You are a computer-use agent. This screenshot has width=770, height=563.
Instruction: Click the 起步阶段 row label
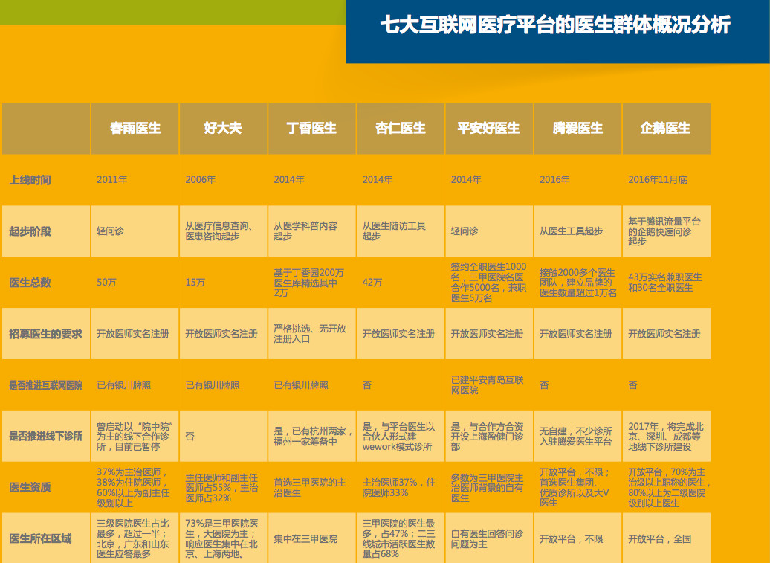tap(30, 231)
